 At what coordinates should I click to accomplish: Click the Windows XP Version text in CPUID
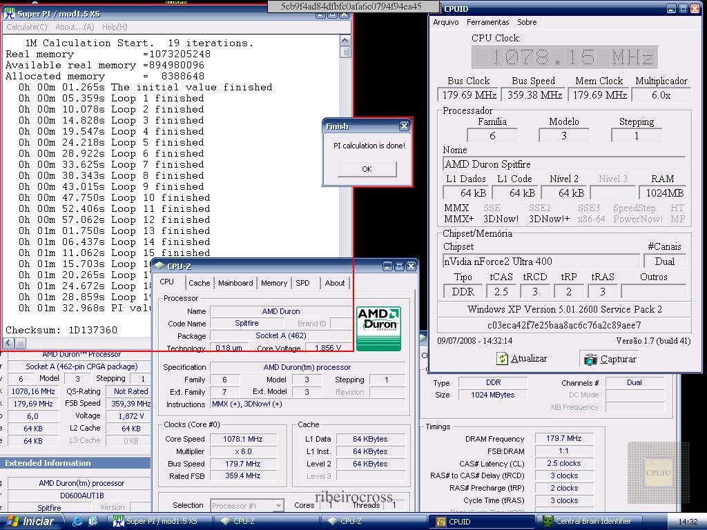pyautogui.click(x=564, y=309)
